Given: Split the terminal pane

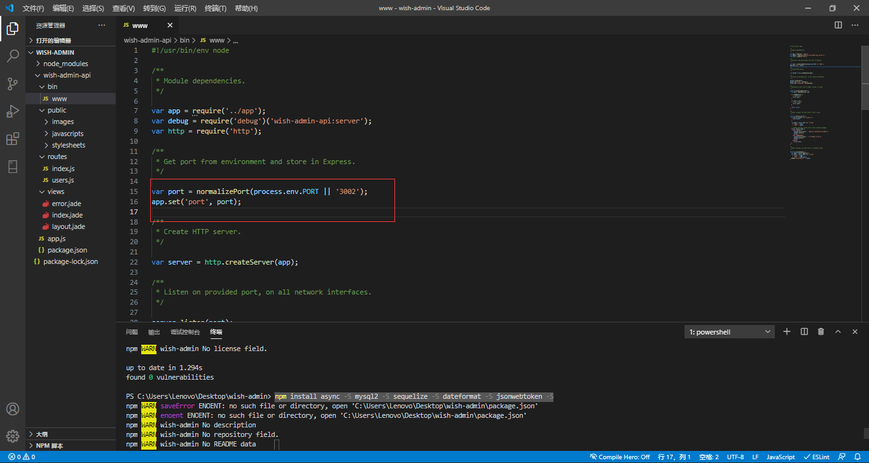Looking at the screenshot, I should coord(804,331).
